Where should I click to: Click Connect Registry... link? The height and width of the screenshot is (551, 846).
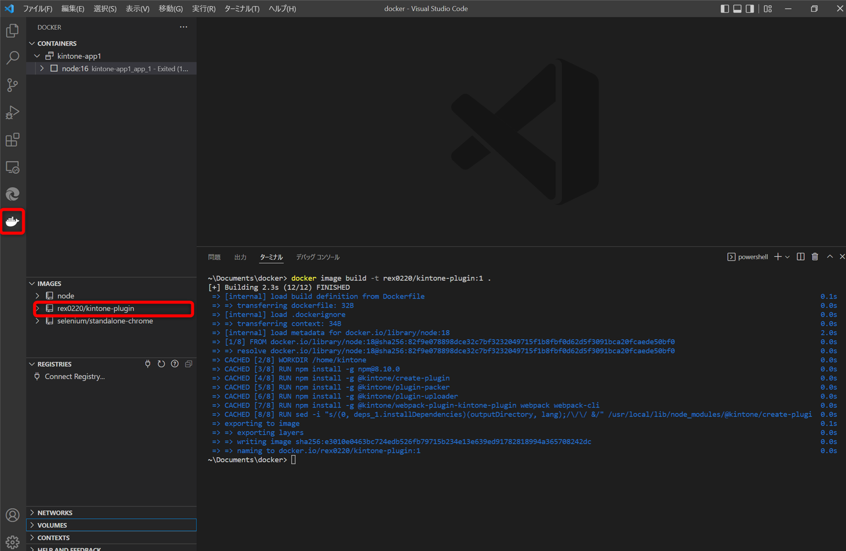(75, 377)
